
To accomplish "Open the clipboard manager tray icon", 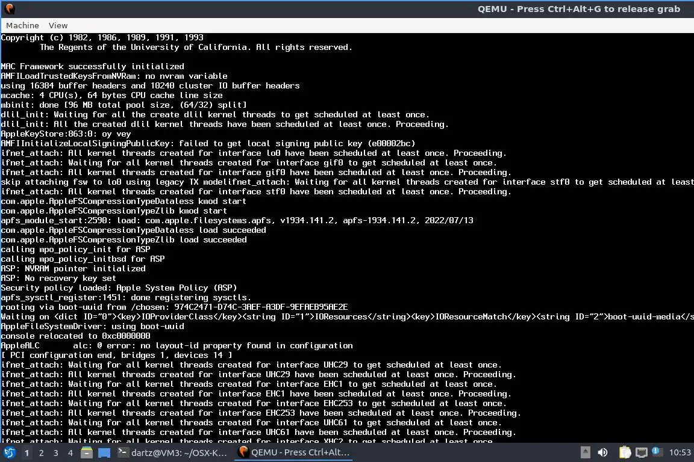I will tap(625, 452).
